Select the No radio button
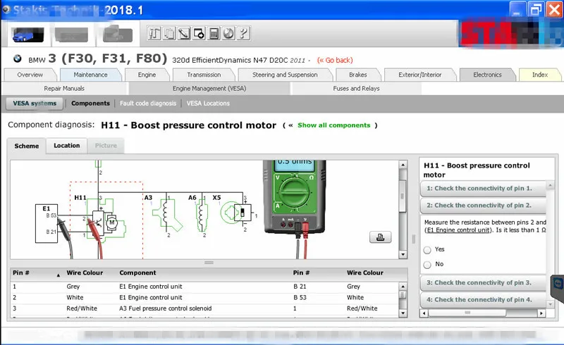The width and height of the screenshot is (564, 345). 427,265
